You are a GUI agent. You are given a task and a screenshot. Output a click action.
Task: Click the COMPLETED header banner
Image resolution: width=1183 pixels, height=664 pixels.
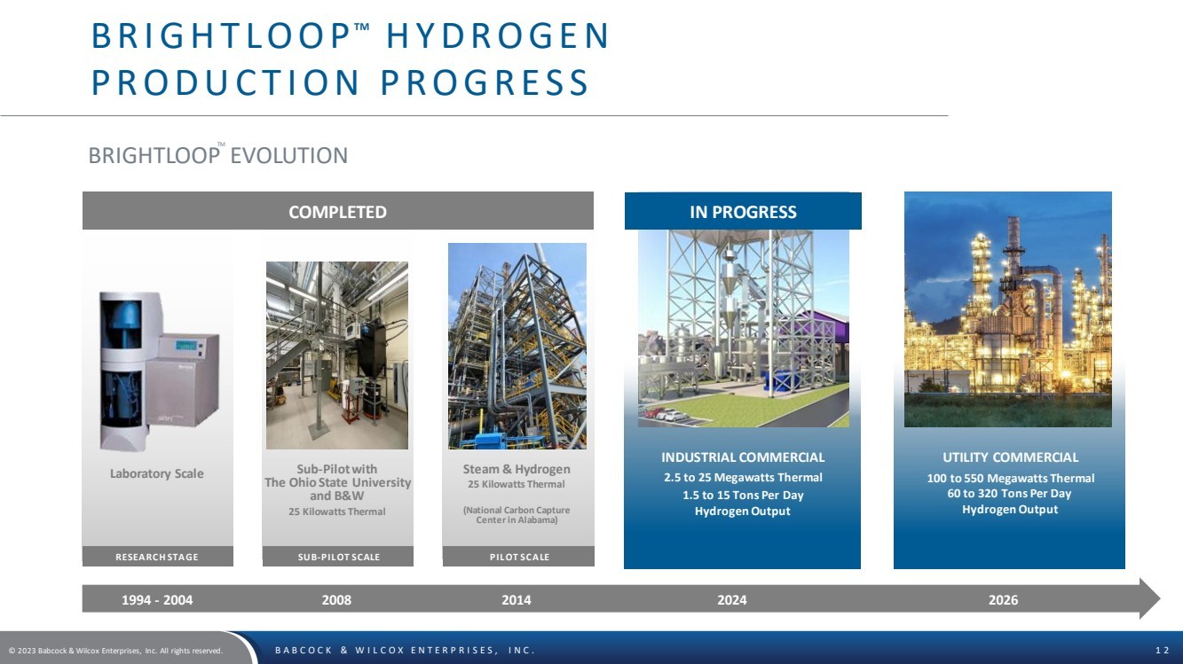pyautogui.click(x=338, y=211)
